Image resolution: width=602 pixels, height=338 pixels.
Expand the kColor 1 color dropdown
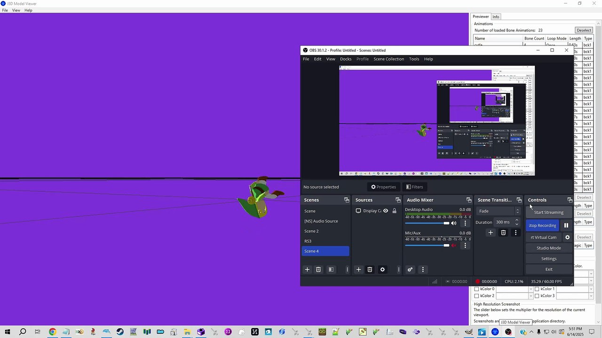(x=591, y=289)
